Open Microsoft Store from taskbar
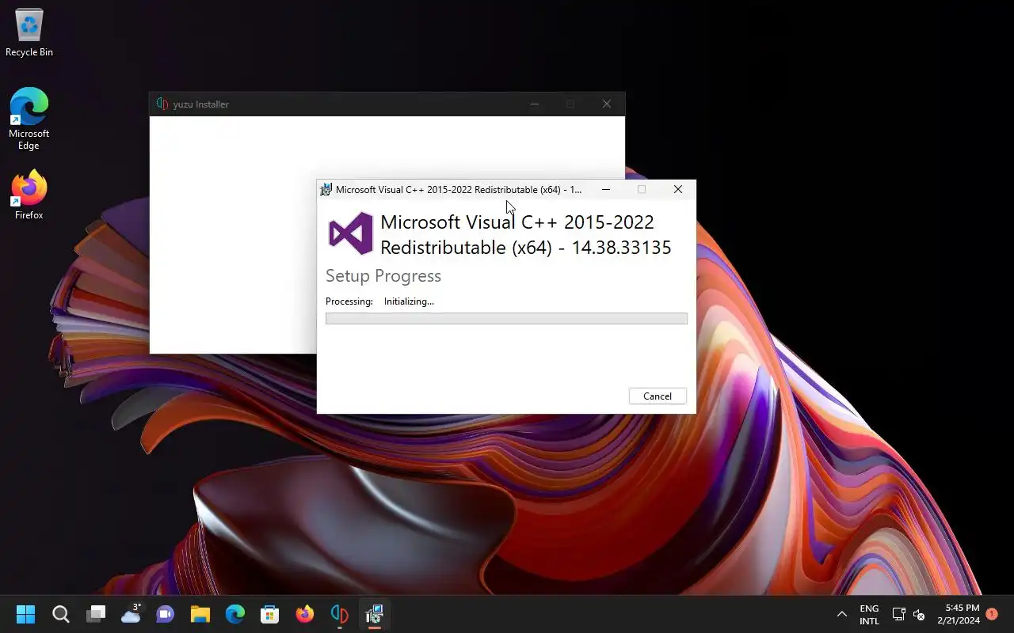 270,614
